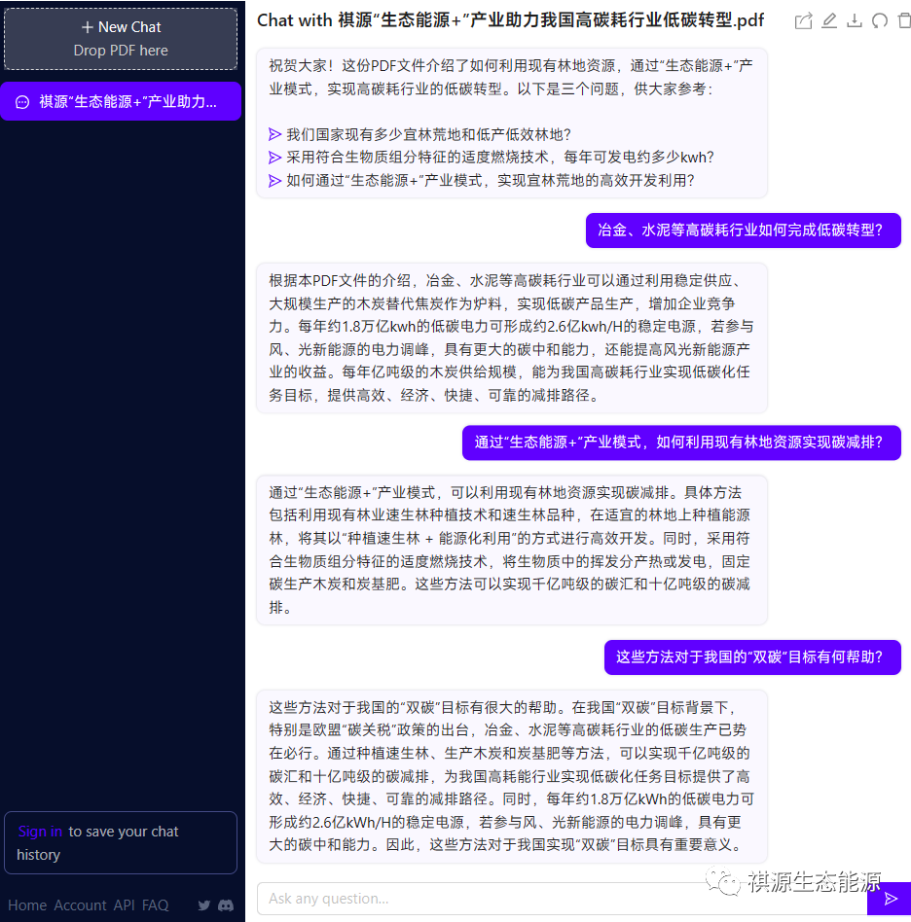The image size is (911, 922).
Task: Click the rename chat pencil icon
Action: [829, 21]
